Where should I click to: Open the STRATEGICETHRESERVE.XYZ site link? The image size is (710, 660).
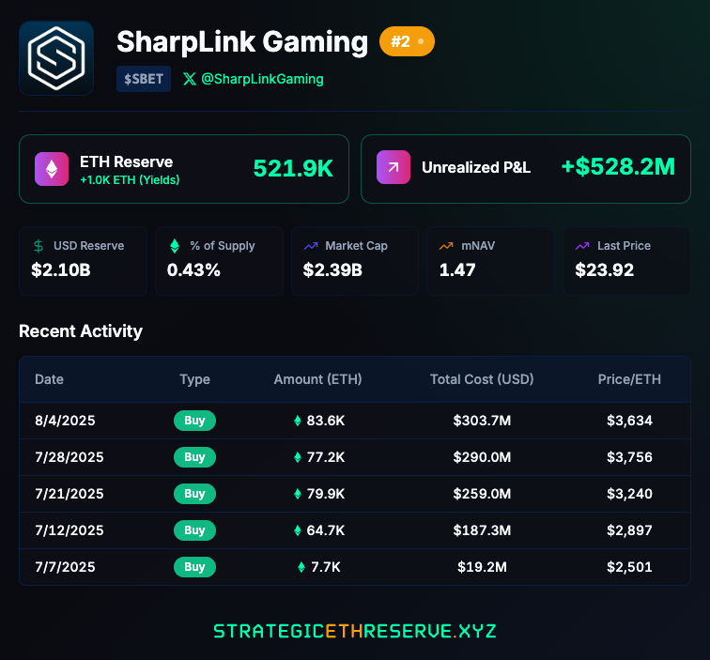tap(355, 631)
